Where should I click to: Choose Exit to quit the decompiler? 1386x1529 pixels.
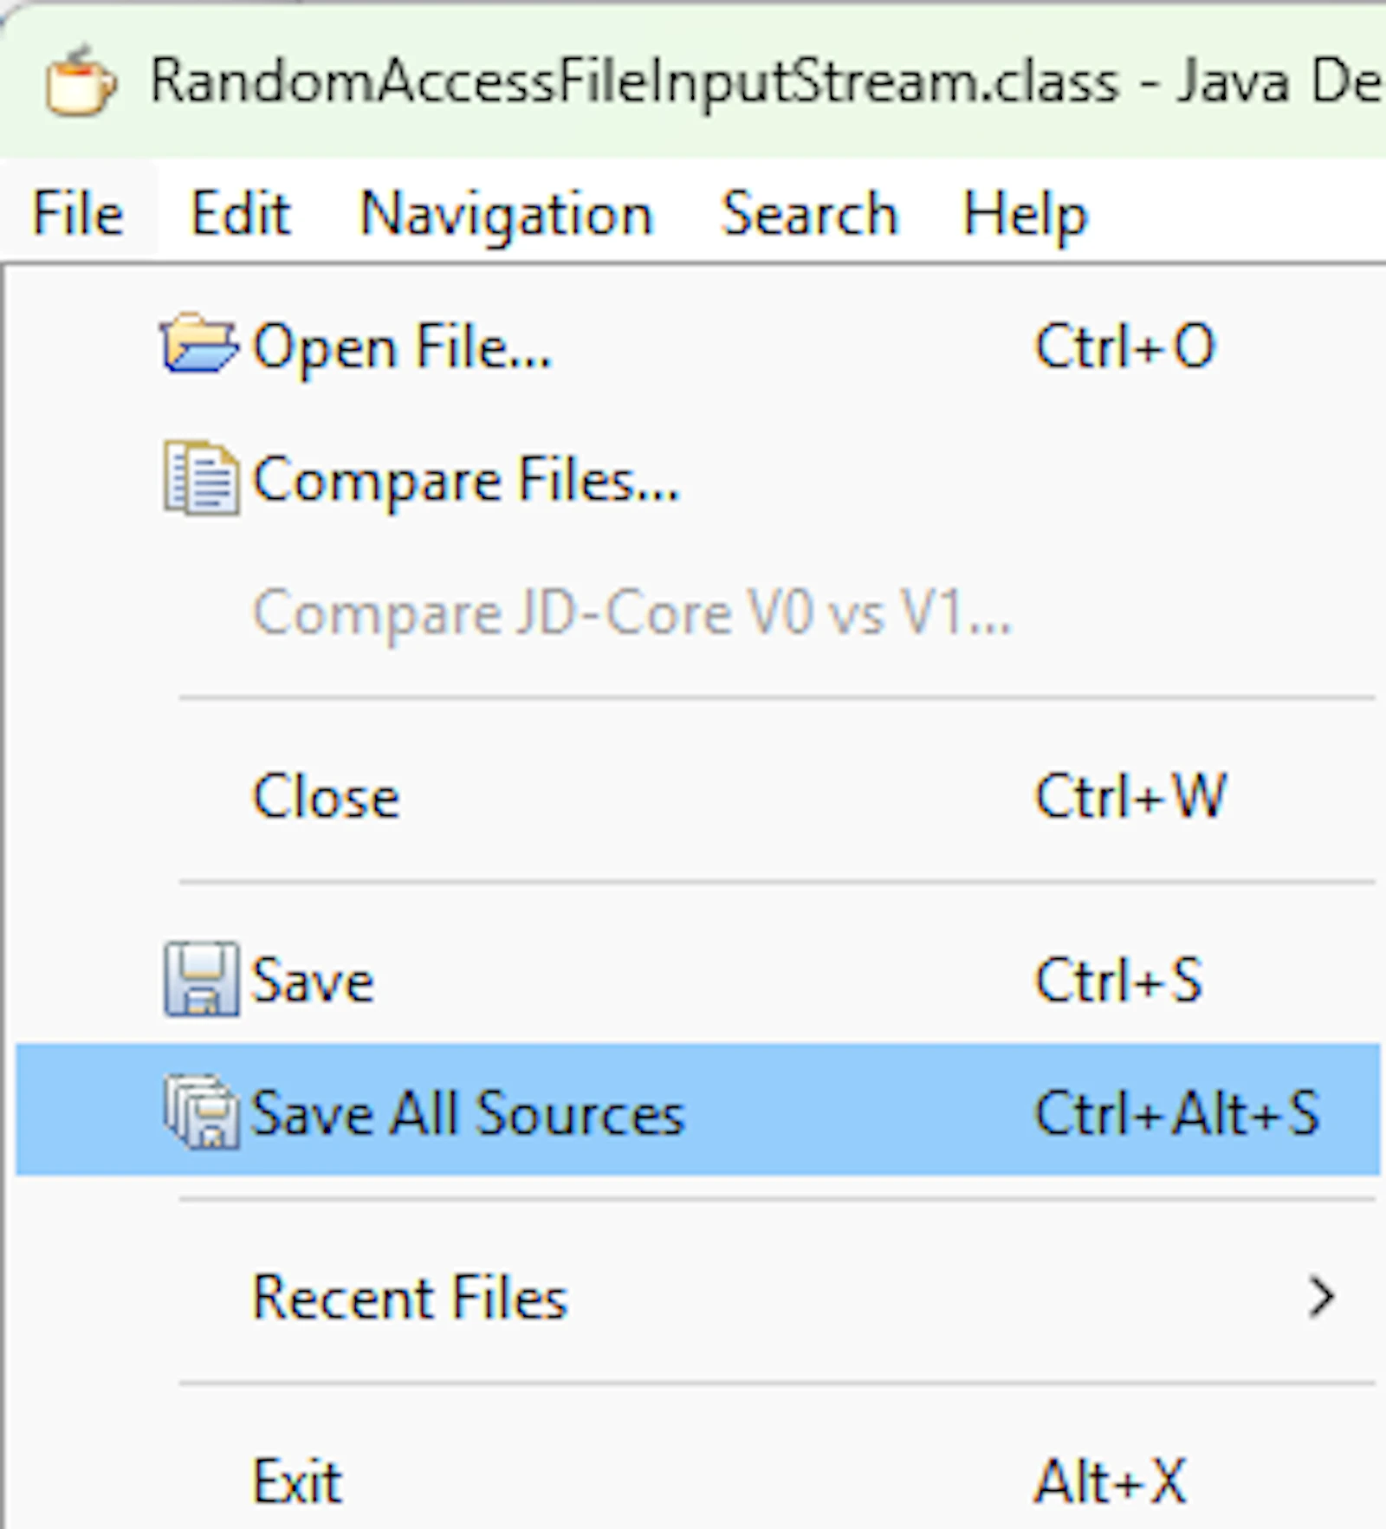tap(697, 1480)
